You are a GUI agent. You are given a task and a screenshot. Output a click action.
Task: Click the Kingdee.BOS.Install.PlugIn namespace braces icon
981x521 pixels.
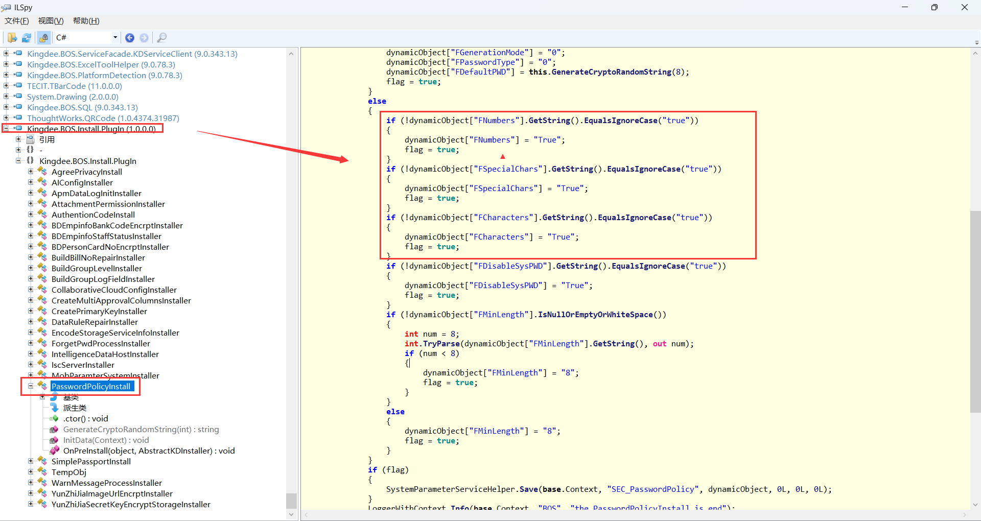(31, 160)
